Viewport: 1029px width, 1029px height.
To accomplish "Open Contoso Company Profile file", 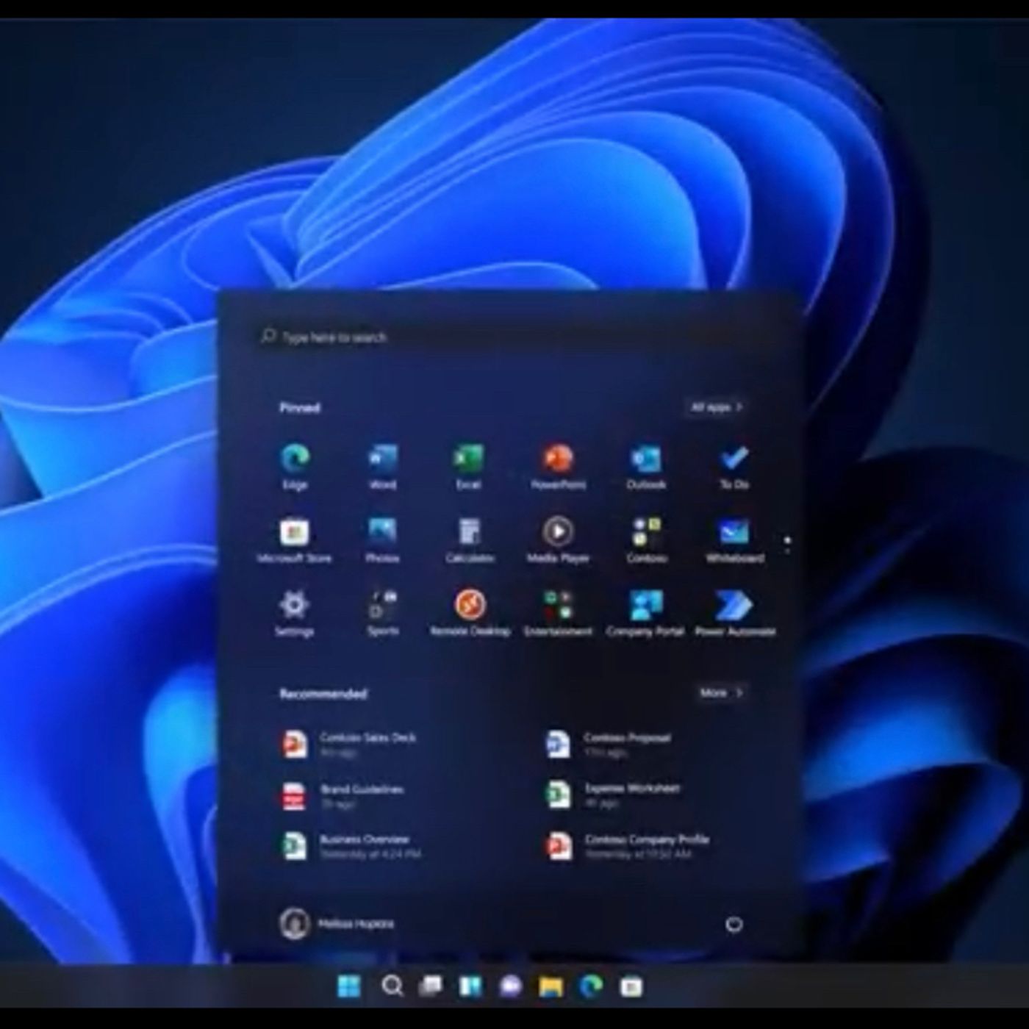I will (628, 846).
